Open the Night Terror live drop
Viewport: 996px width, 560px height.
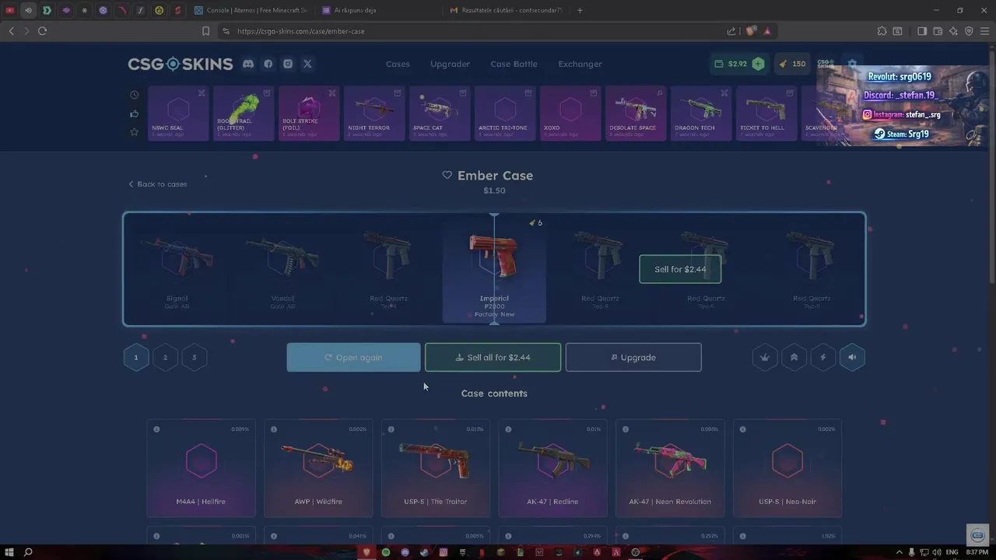pyautogui.click(x=374, y=114)
